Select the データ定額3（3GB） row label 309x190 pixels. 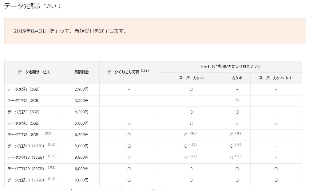click(x=24, y=112)
